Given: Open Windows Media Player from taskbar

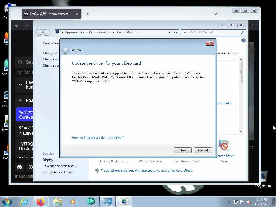Looking at the screenshot, I should (74, 202).
